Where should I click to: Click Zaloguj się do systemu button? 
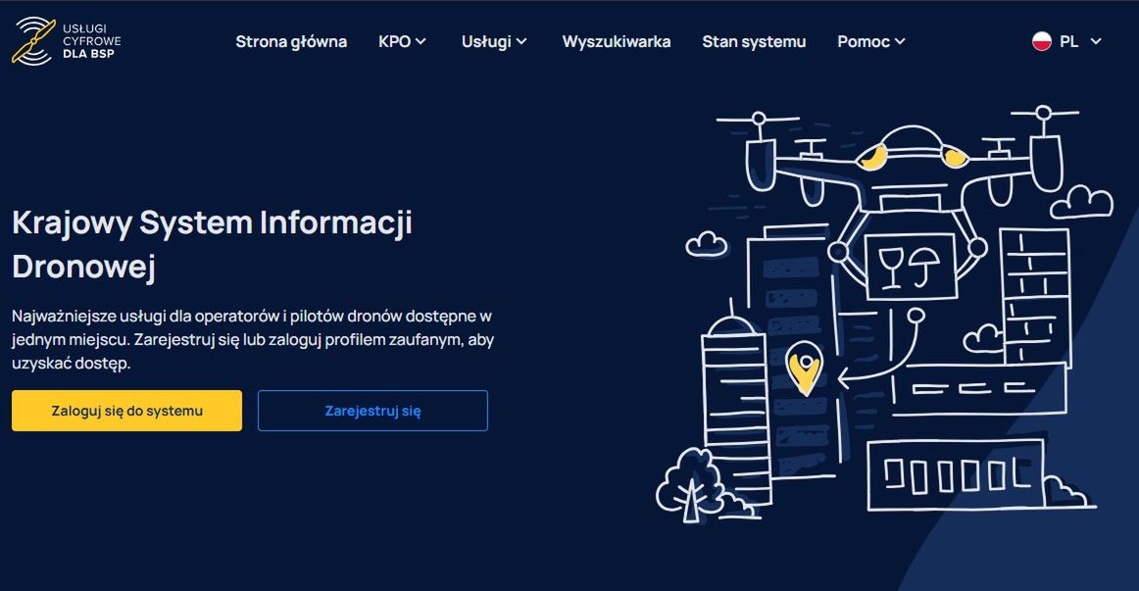125,411
